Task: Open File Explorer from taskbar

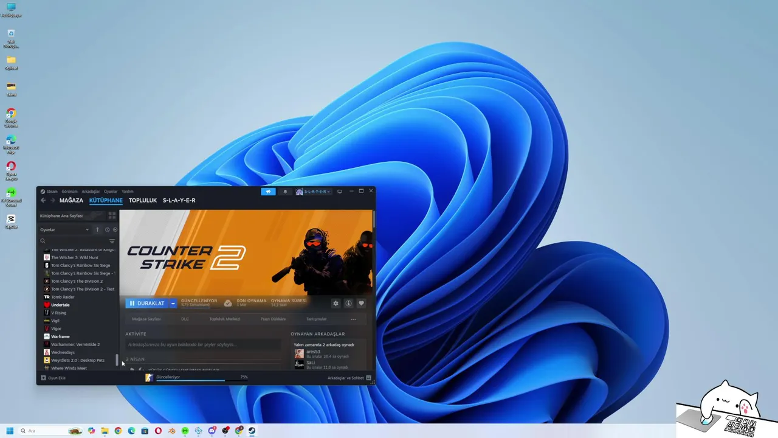Action: point(105,431)
